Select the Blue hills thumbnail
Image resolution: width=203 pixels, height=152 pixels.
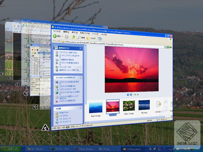[96, 108]
